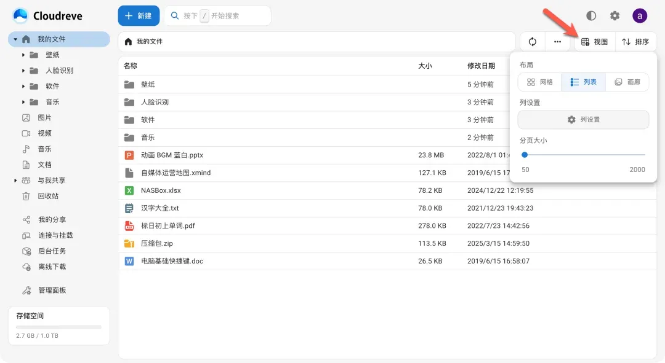Click the 列设置 column settings button
This screenshot has width=665, height=363.
point(583,120)
